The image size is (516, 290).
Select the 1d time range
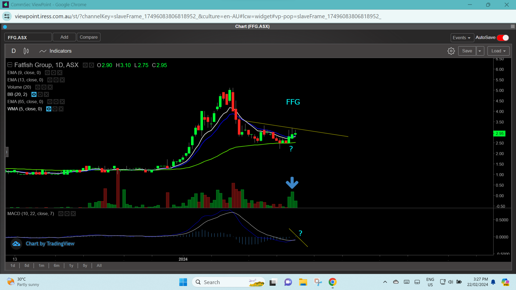(13, 266)
